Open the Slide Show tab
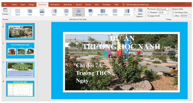 coord(68,5)
